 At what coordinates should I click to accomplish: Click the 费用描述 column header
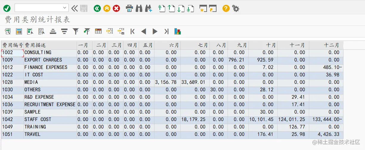pos(50,45)
